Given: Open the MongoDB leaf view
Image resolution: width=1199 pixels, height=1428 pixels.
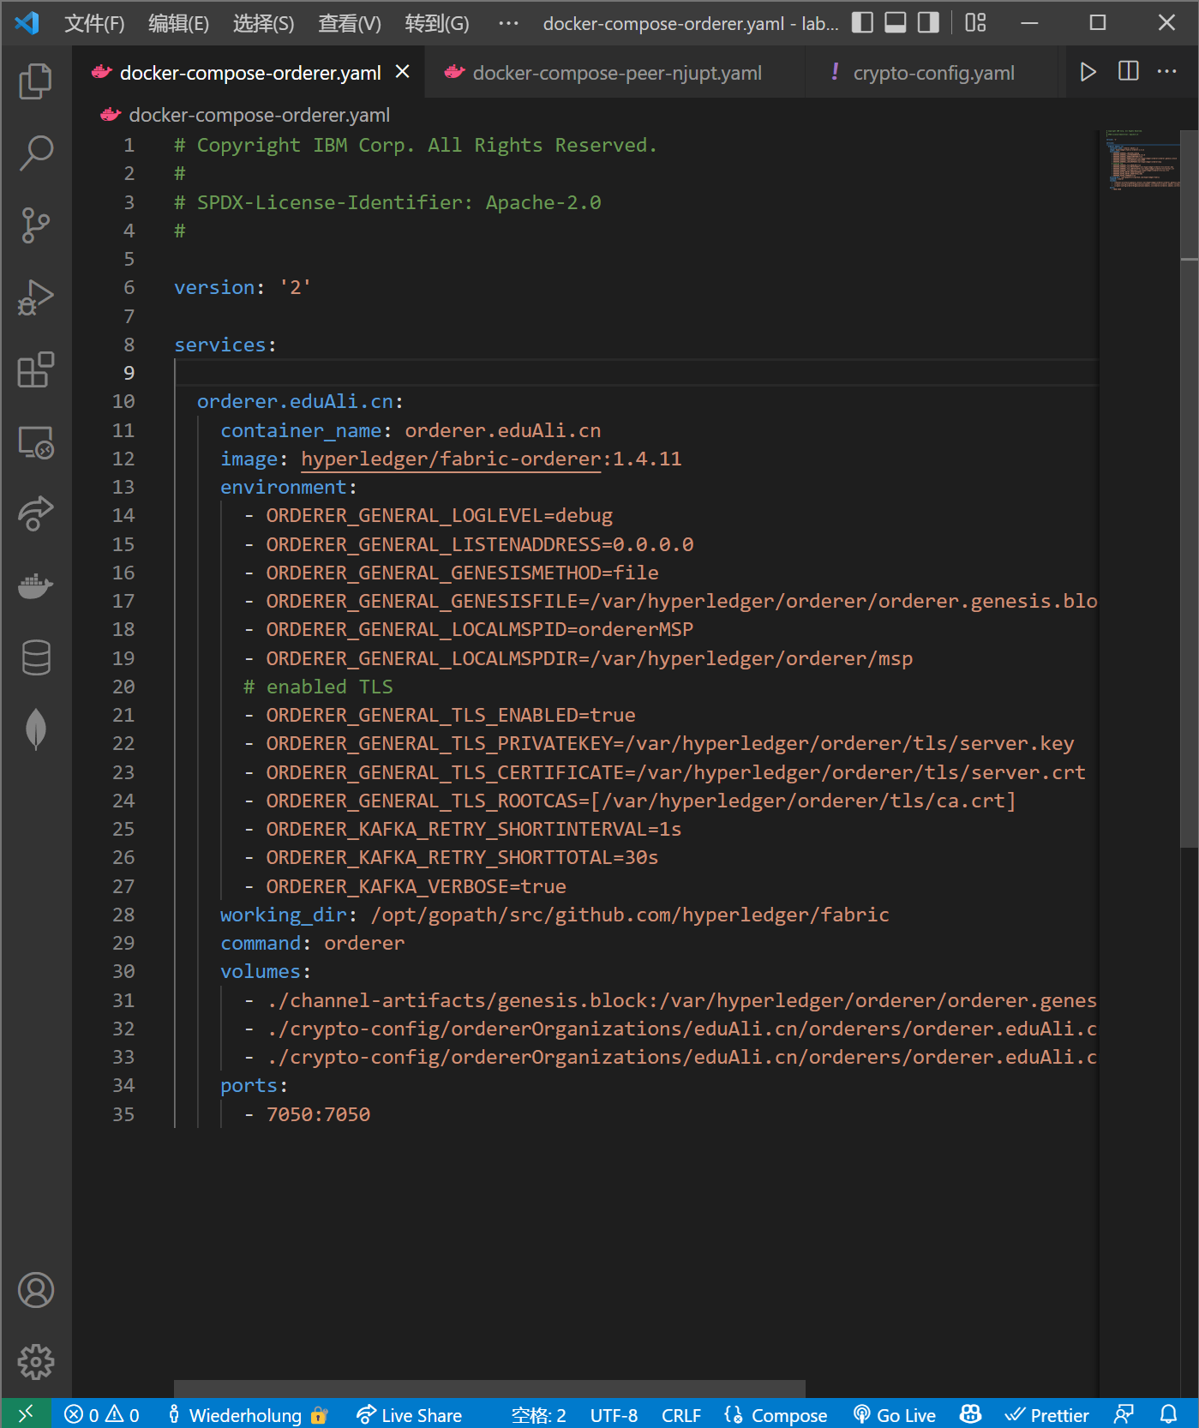Looking at the screenshot, I should (x=35, y=729).
